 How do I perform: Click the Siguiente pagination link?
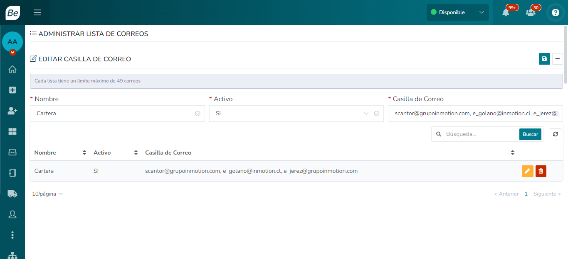tap(547, 194)
